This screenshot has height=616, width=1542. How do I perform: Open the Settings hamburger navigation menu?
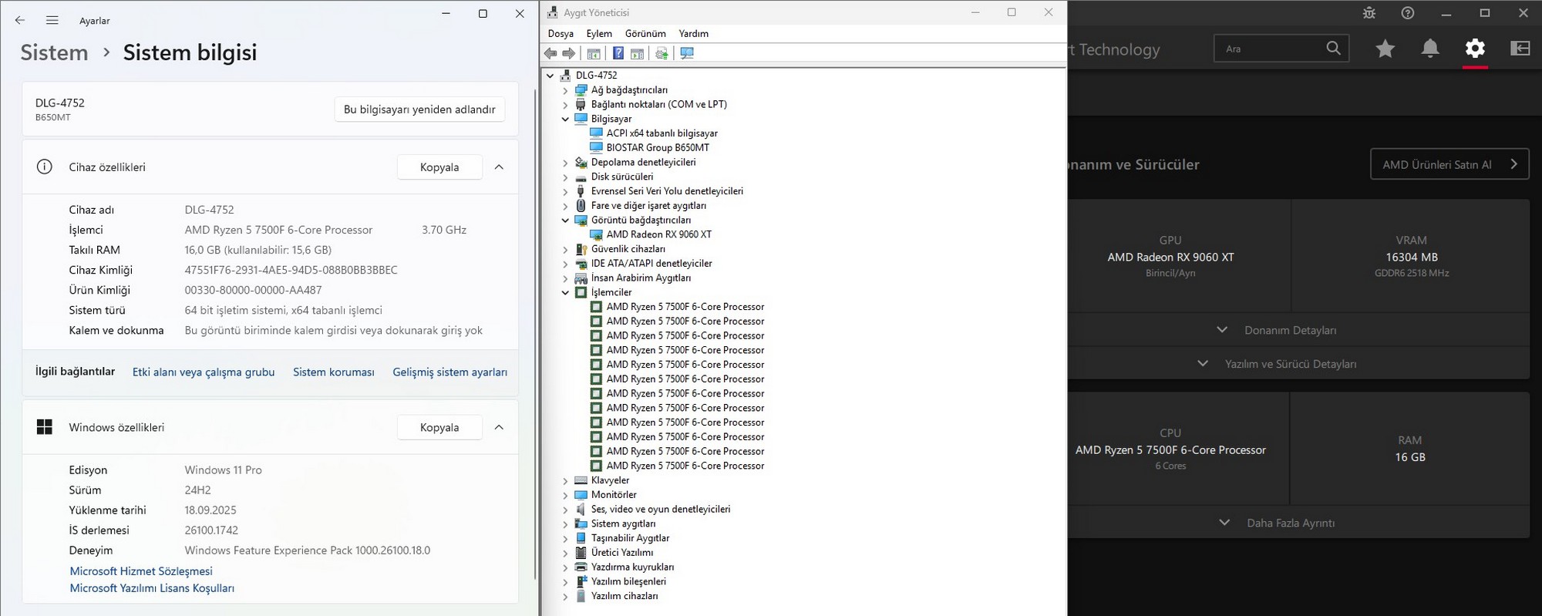[x=52, y=21]
